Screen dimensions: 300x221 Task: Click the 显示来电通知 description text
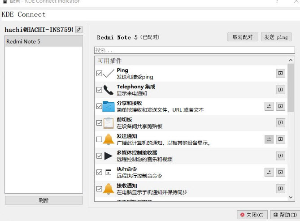[x=132, y=93]
